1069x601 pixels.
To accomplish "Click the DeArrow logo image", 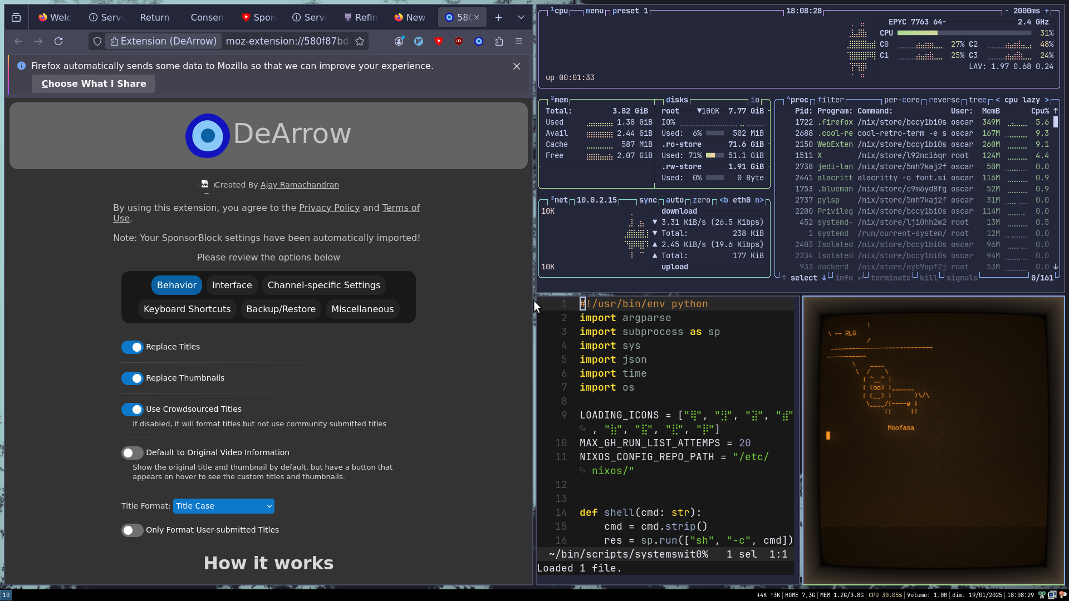I will click(x=208, y=136).
